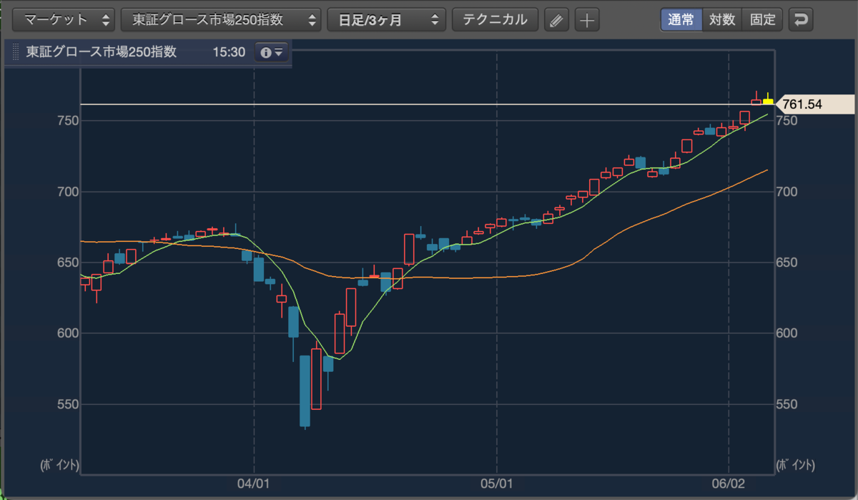Click the 06/02 date axis label

pos(728,485)
